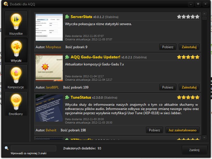
Task: Click the ServerStats puzzle plugin icon
Action: pos(67,17)
